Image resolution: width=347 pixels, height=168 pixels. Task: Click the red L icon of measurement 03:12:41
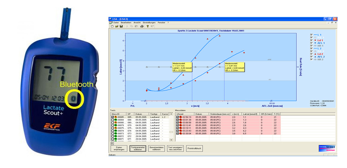click(181, 125)
